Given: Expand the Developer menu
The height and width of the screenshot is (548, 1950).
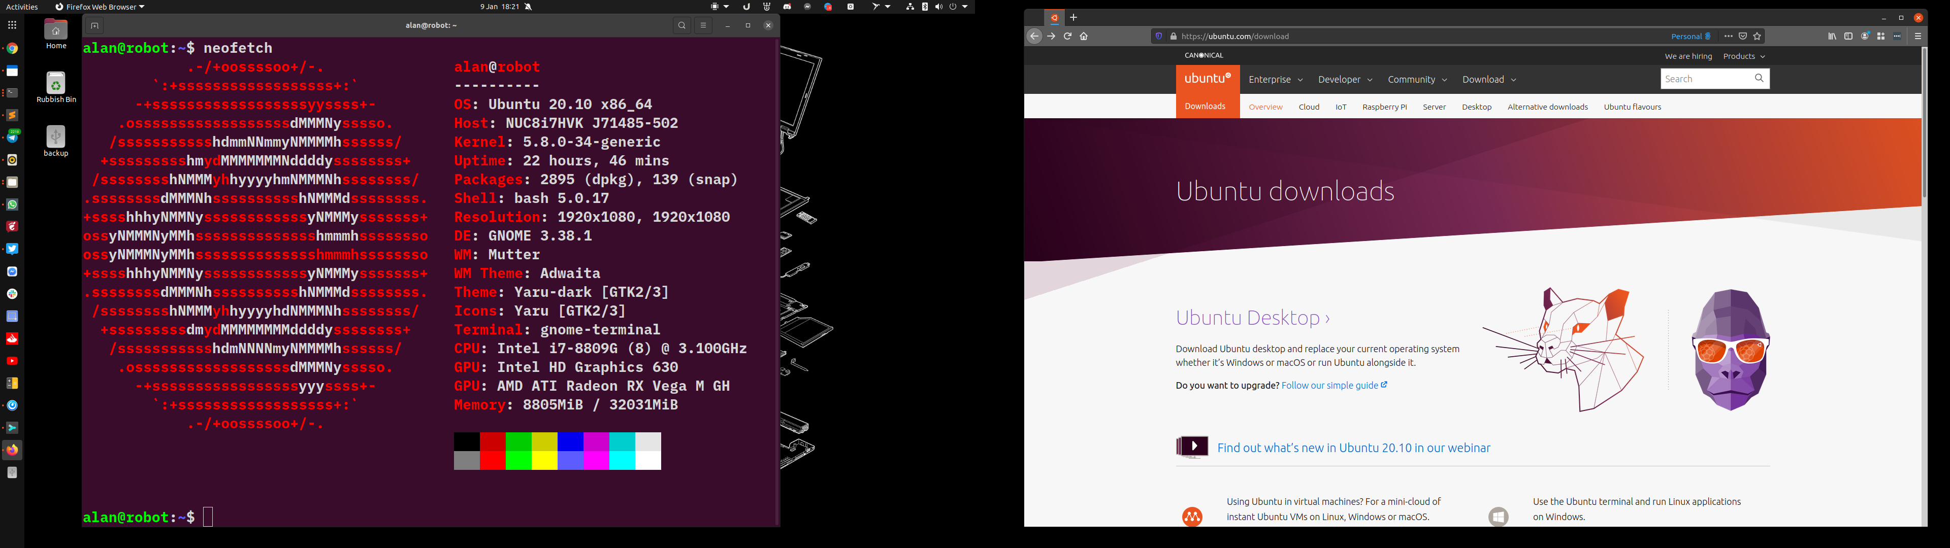Looking at the screenshot, I should [1345, 80].
